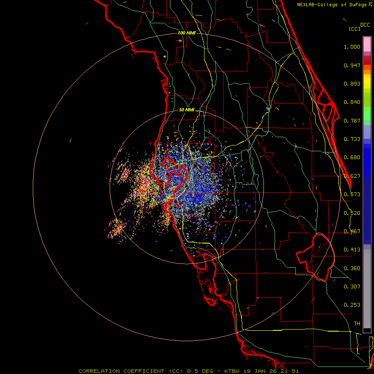Click the 0.893 scale value
Screen dimensions: 374x374
(352, 84)
